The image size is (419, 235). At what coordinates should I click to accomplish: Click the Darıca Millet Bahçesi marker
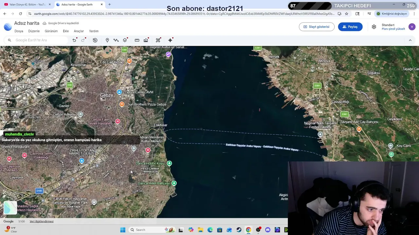(174, 183)
